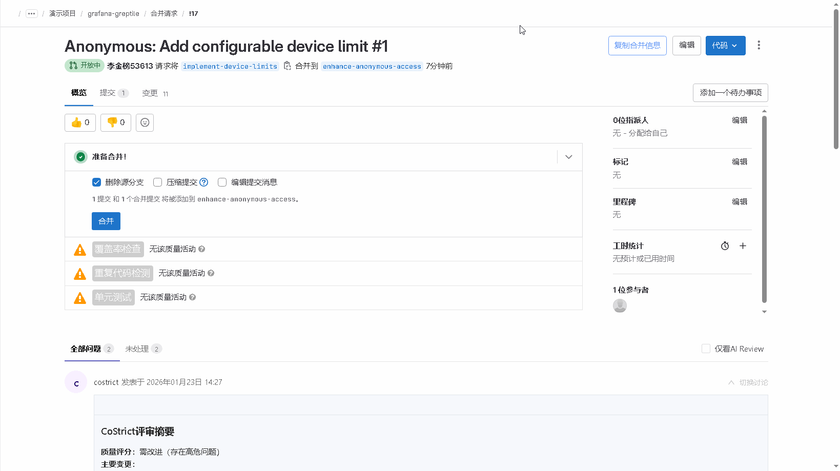The height and width of the screenshot is (471, 840).
Task: Click the 复制合并信息 button
Action: (x=638, y=46)
